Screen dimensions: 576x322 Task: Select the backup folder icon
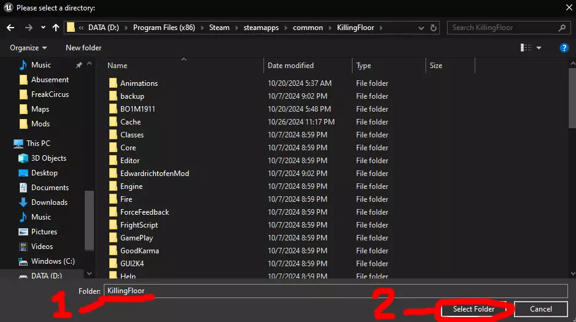click(x=113, y=96)
